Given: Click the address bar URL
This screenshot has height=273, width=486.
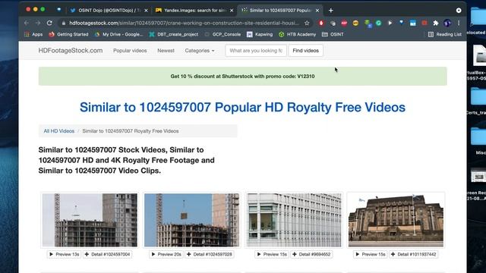Looking at the screenshot, I should (184, 23).
